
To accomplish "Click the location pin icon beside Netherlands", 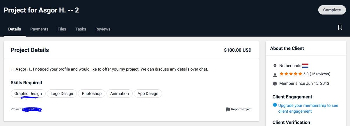I will (275, 66).
